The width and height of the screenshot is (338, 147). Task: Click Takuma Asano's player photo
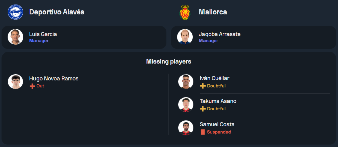click(x=186, y=105)
